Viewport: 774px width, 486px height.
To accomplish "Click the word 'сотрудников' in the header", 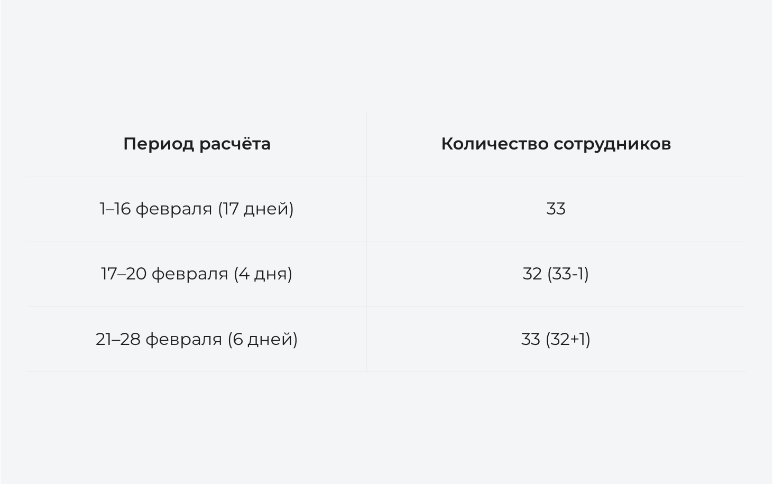I will [x=613, y=144].
